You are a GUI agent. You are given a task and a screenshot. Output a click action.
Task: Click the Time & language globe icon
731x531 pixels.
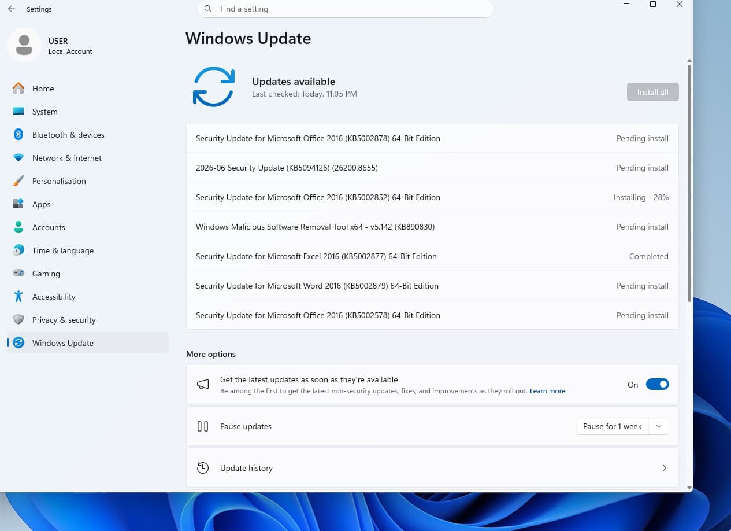pyautogui.click(x=18, y=250)
